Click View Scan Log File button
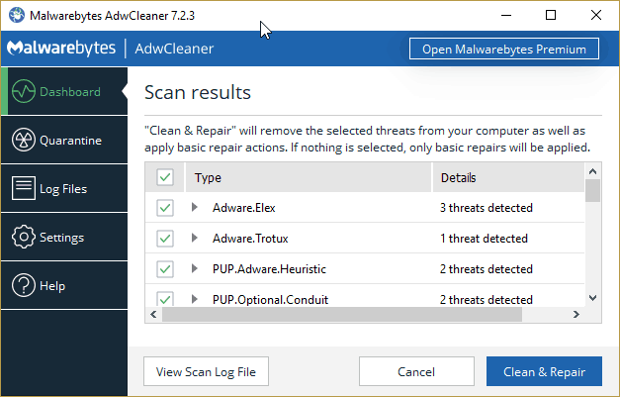Viewport: 620px width, 397px height. (206, 371)
